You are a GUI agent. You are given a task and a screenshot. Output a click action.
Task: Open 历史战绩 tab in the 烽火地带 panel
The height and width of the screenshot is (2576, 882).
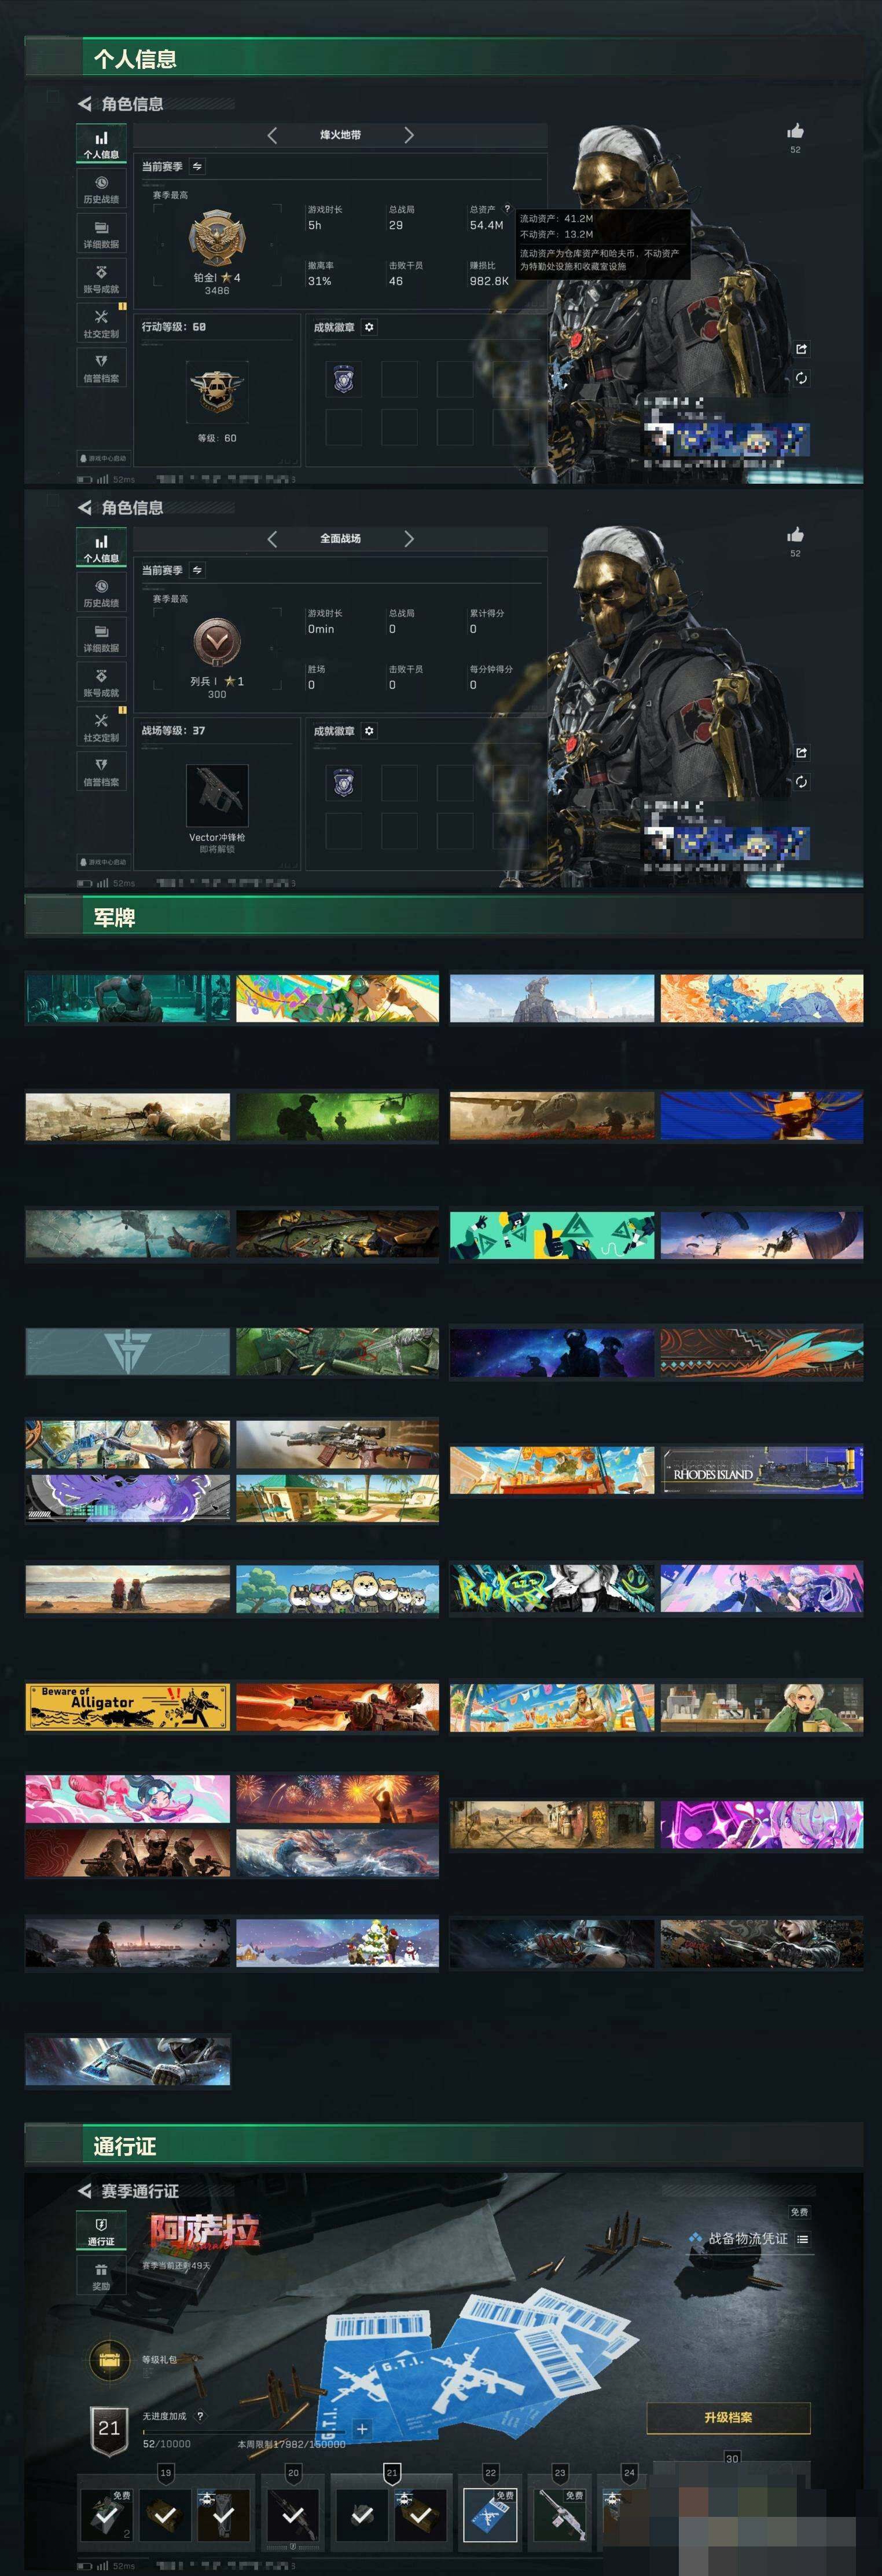click(x=101, y=188)
